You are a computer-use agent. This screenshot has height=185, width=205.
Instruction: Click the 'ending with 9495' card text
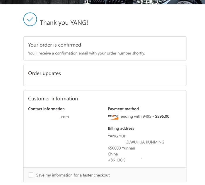[x=136, y=117]
